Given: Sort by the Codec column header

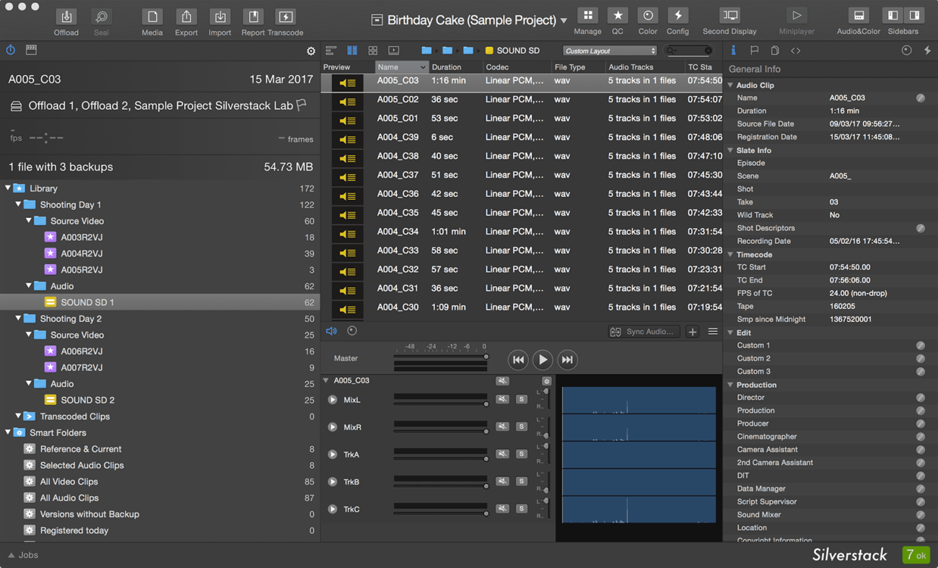Looking at the screenshot, I should 517,67.
